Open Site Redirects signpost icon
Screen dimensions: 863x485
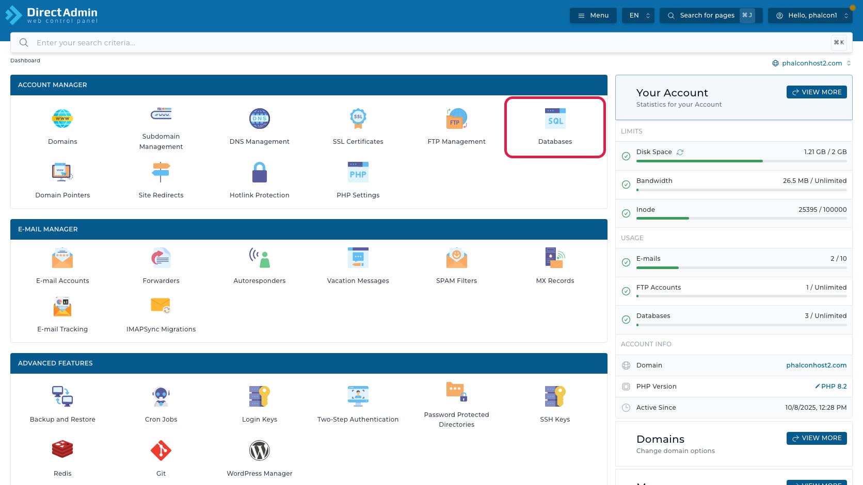click(161, 172)
